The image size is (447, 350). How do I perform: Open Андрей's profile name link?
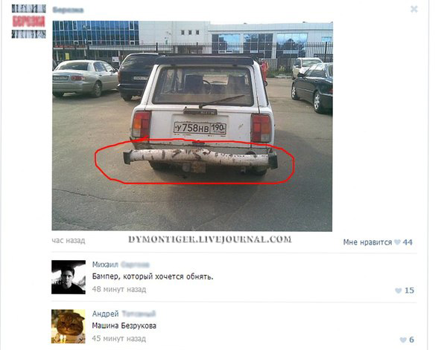click(124, 314)
